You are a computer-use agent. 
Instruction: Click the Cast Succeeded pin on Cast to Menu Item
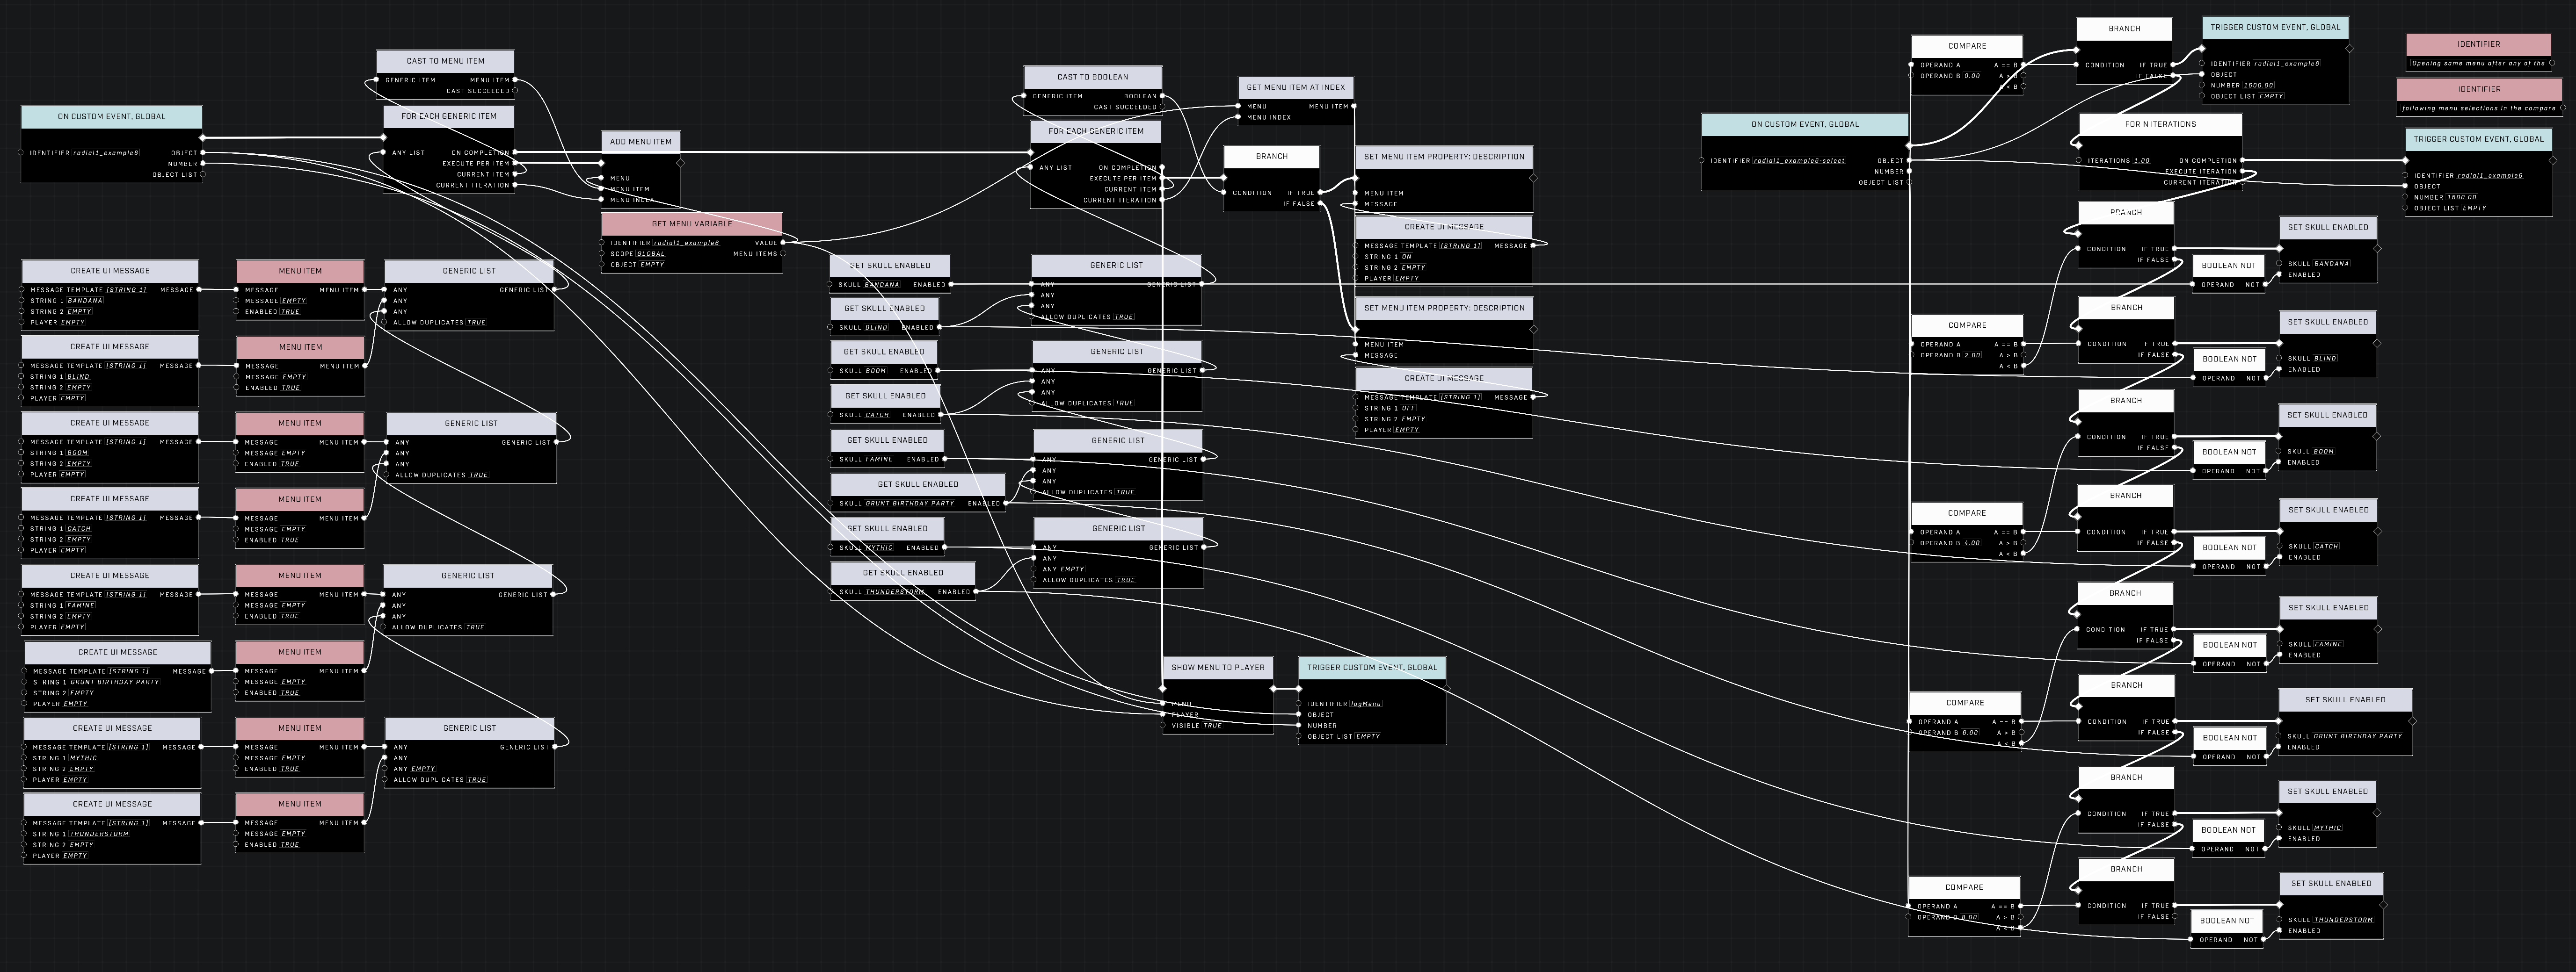515,91
